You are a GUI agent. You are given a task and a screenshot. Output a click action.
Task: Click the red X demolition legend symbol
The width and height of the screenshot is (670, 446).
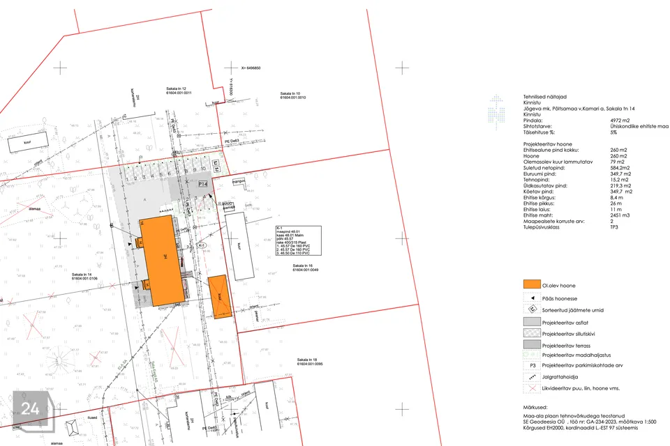[532, 388]
